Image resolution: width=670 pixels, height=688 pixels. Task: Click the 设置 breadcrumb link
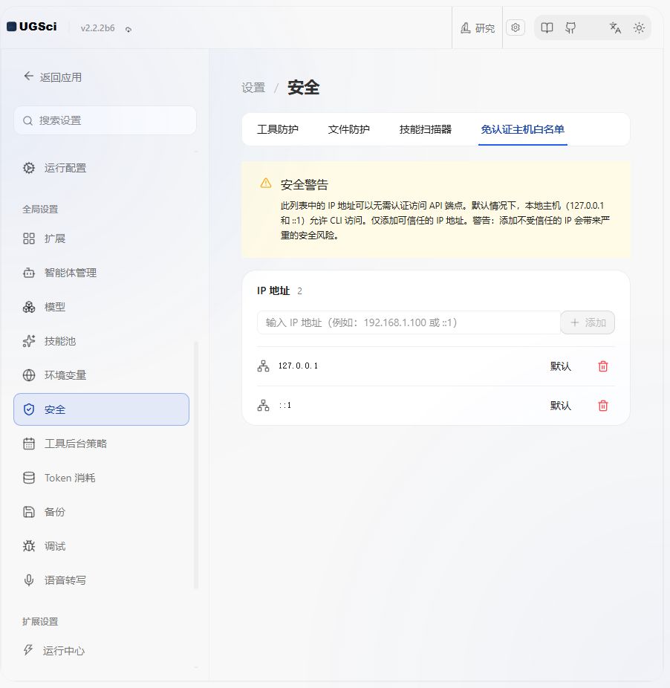[253, 88]
